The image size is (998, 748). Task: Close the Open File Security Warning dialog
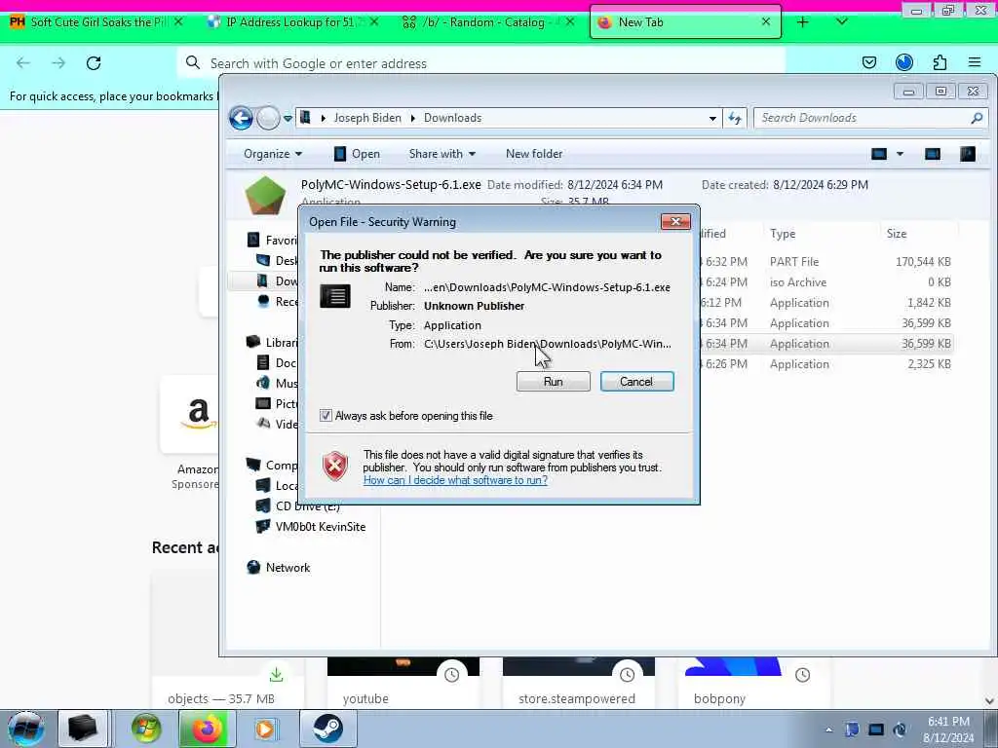676,221
